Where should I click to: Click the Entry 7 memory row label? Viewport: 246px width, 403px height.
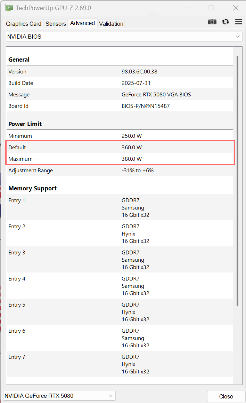click(x=17, y=357)
